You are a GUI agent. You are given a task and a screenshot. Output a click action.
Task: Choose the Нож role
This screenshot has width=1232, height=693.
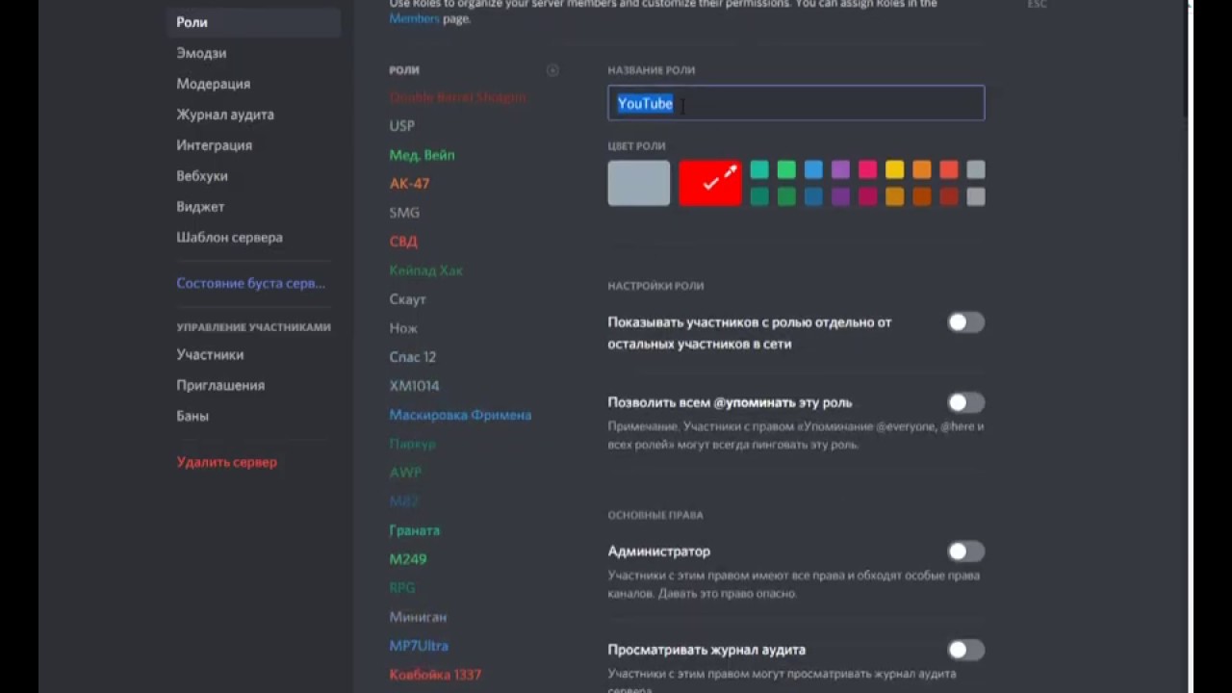(x=403, y=328)
